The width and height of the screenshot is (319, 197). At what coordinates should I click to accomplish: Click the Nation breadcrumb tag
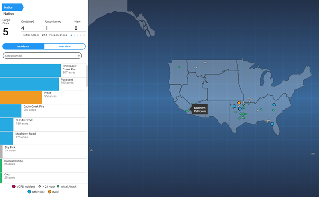[12, 7]
